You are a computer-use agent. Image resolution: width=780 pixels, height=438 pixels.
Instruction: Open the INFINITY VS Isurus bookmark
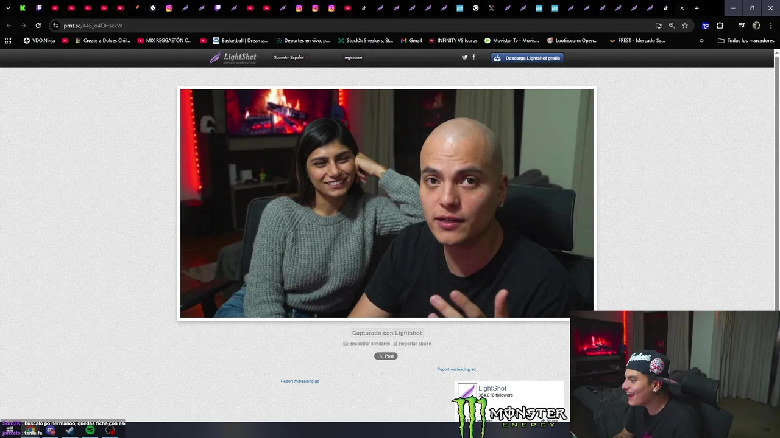click(453, 40)
